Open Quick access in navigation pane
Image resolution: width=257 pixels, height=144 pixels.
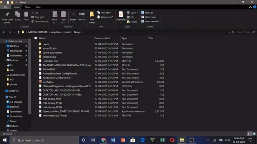[15, 41]
